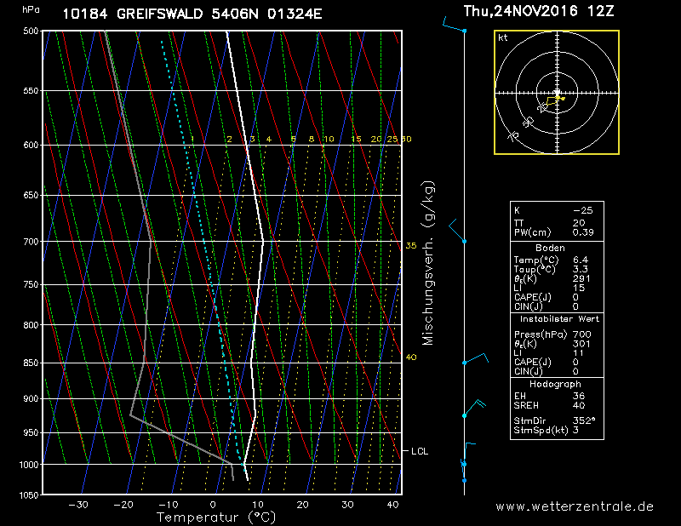
Task: Select the LCL level marker
Action: 419,450
